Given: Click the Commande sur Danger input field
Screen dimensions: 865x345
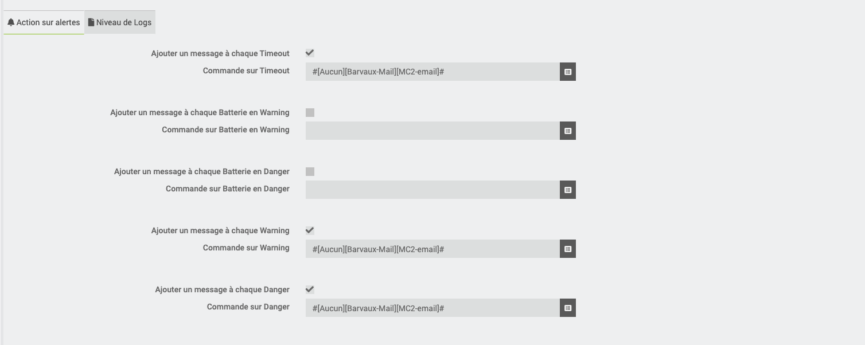Looking at the screenshot, I should [x=432, y=308].
